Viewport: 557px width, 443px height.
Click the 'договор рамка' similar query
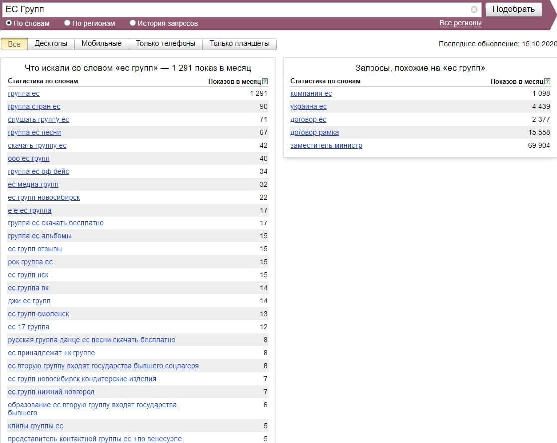314,132
